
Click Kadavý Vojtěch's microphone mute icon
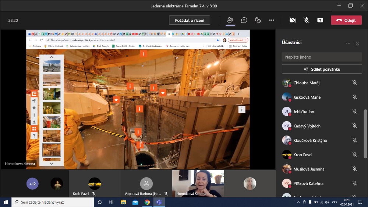[x=355, y=126]
